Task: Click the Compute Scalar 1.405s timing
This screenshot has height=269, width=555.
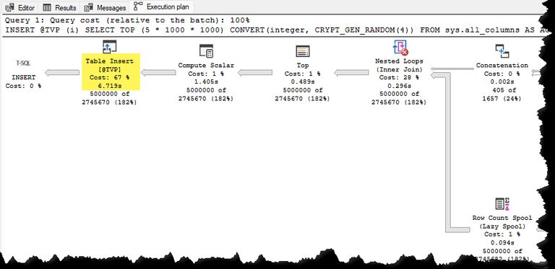Action: [x=206, y=82]
